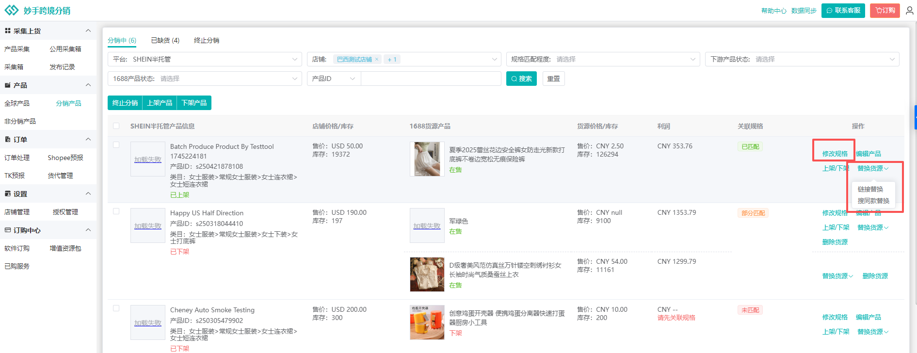Open the egg opener product thumbnail
This screenshot has height=353, width=917.
pos(427,322)
